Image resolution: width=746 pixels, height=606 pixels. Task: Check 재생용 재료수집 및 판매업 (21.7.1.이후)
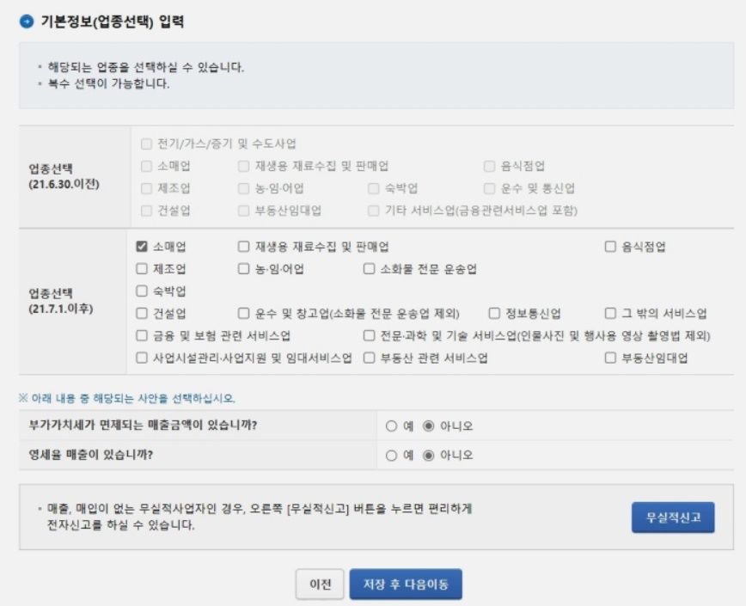pyautogui.click(x=243, y=247)
